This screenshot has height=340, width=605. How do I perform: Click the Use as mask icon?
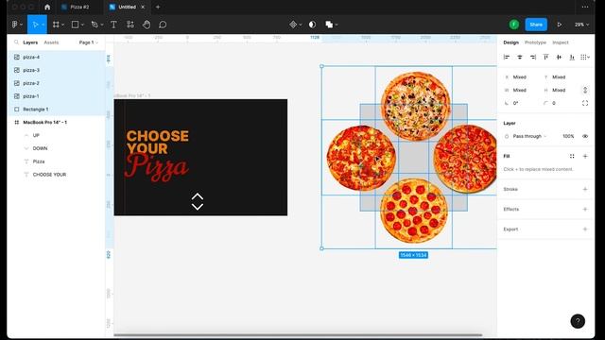click(x=312, y=25)
